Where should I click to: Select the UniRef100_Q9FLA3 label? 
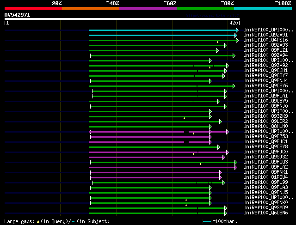tap(265, 188)
